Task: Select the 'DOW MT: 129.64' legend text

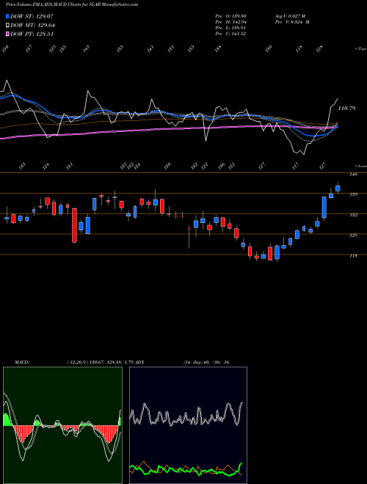Action: [32, 26]
